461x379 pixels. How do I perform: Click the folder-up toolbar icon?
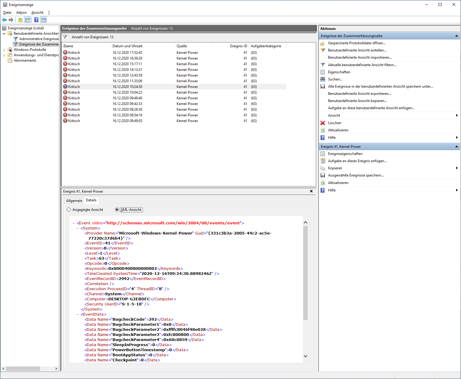20,20
